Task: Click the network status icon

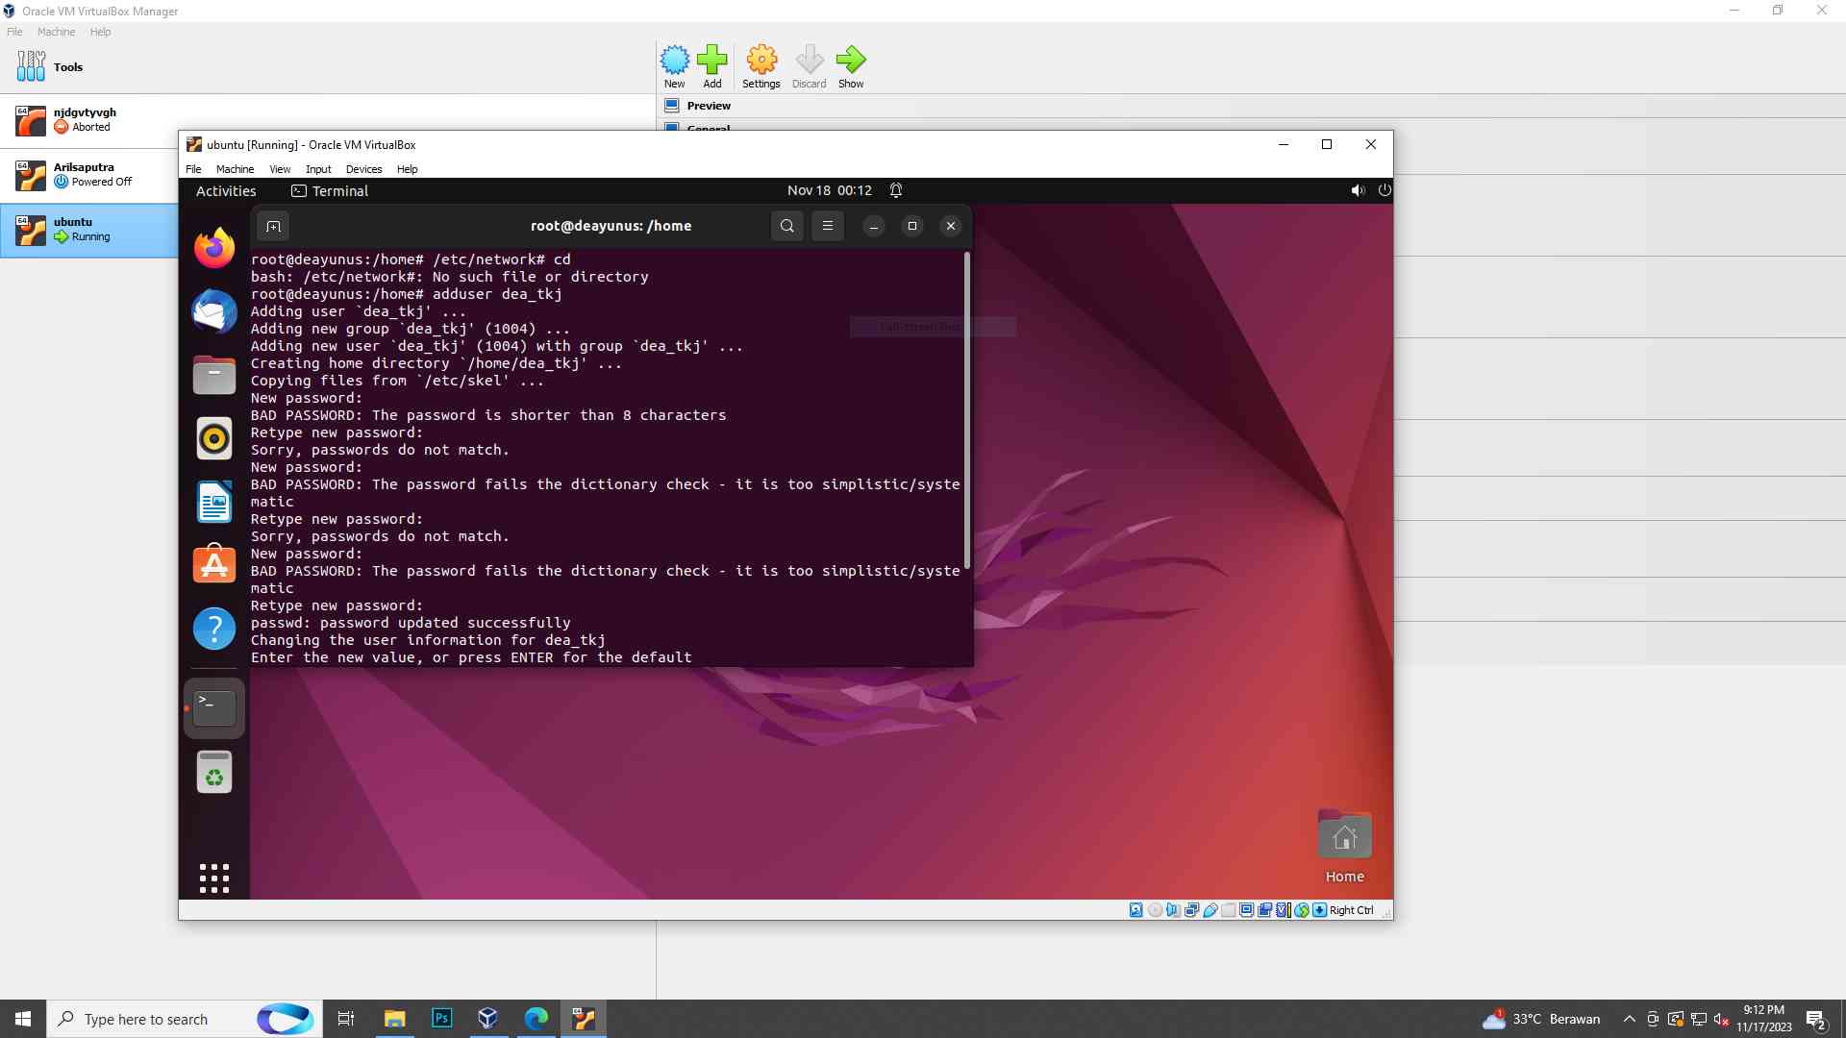Action: pyautogui.click(x=1192, y=910)
